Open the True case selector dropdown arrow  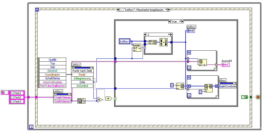click(x=180, y=21)
